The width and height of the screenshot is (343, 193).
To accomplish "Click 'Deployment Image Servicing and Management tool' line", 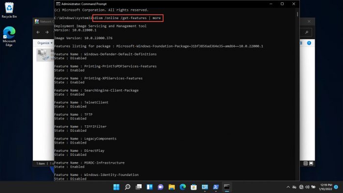I will pos(100,26).
